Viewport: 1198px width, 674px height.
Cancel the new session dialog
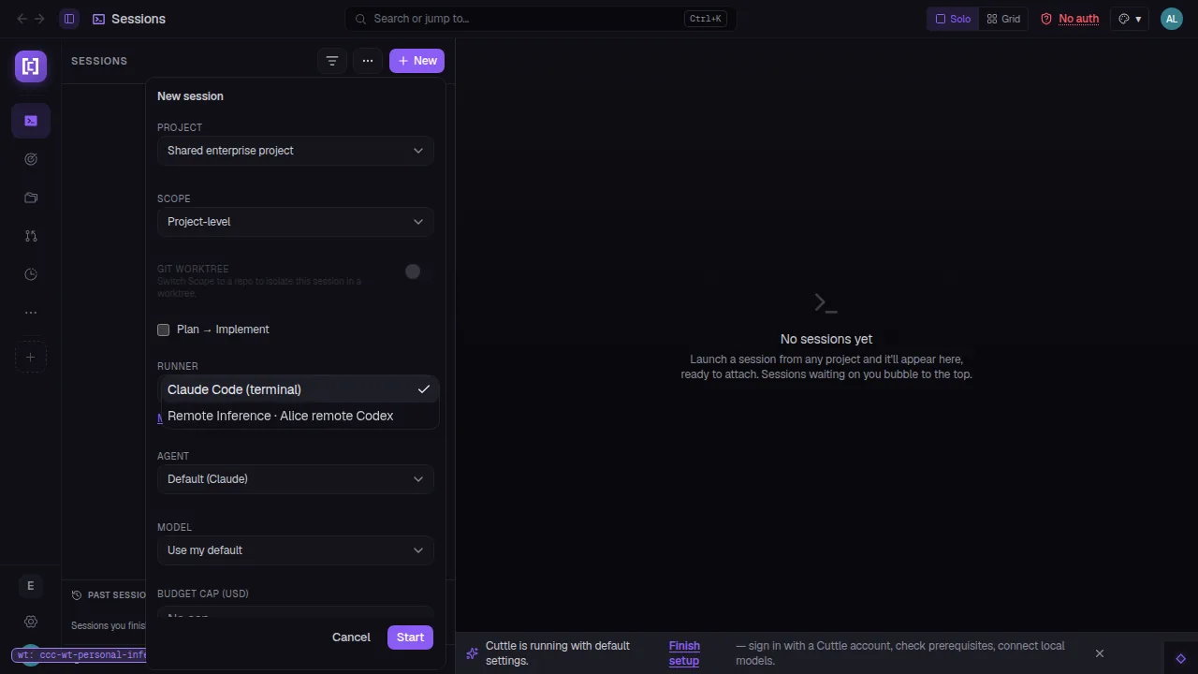coord(351,637)
